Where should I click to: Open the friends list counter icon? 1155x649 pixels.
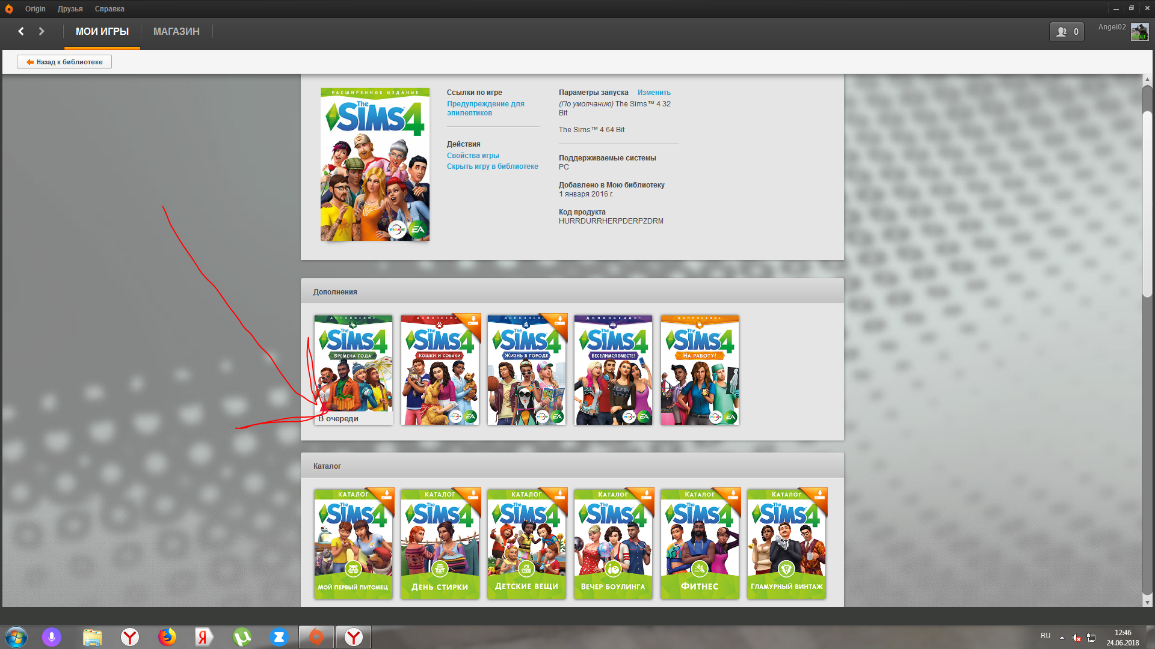pos(1067,32)
